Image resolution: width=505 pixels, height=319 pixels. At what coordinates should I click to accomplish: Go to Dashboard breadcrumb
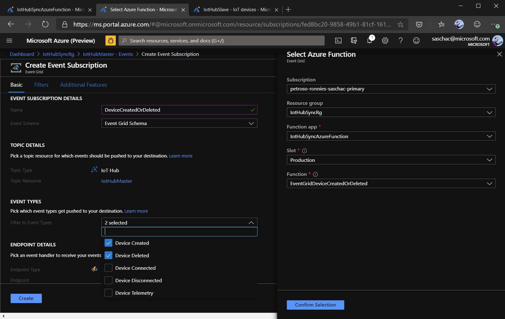[x=22, y=54]
